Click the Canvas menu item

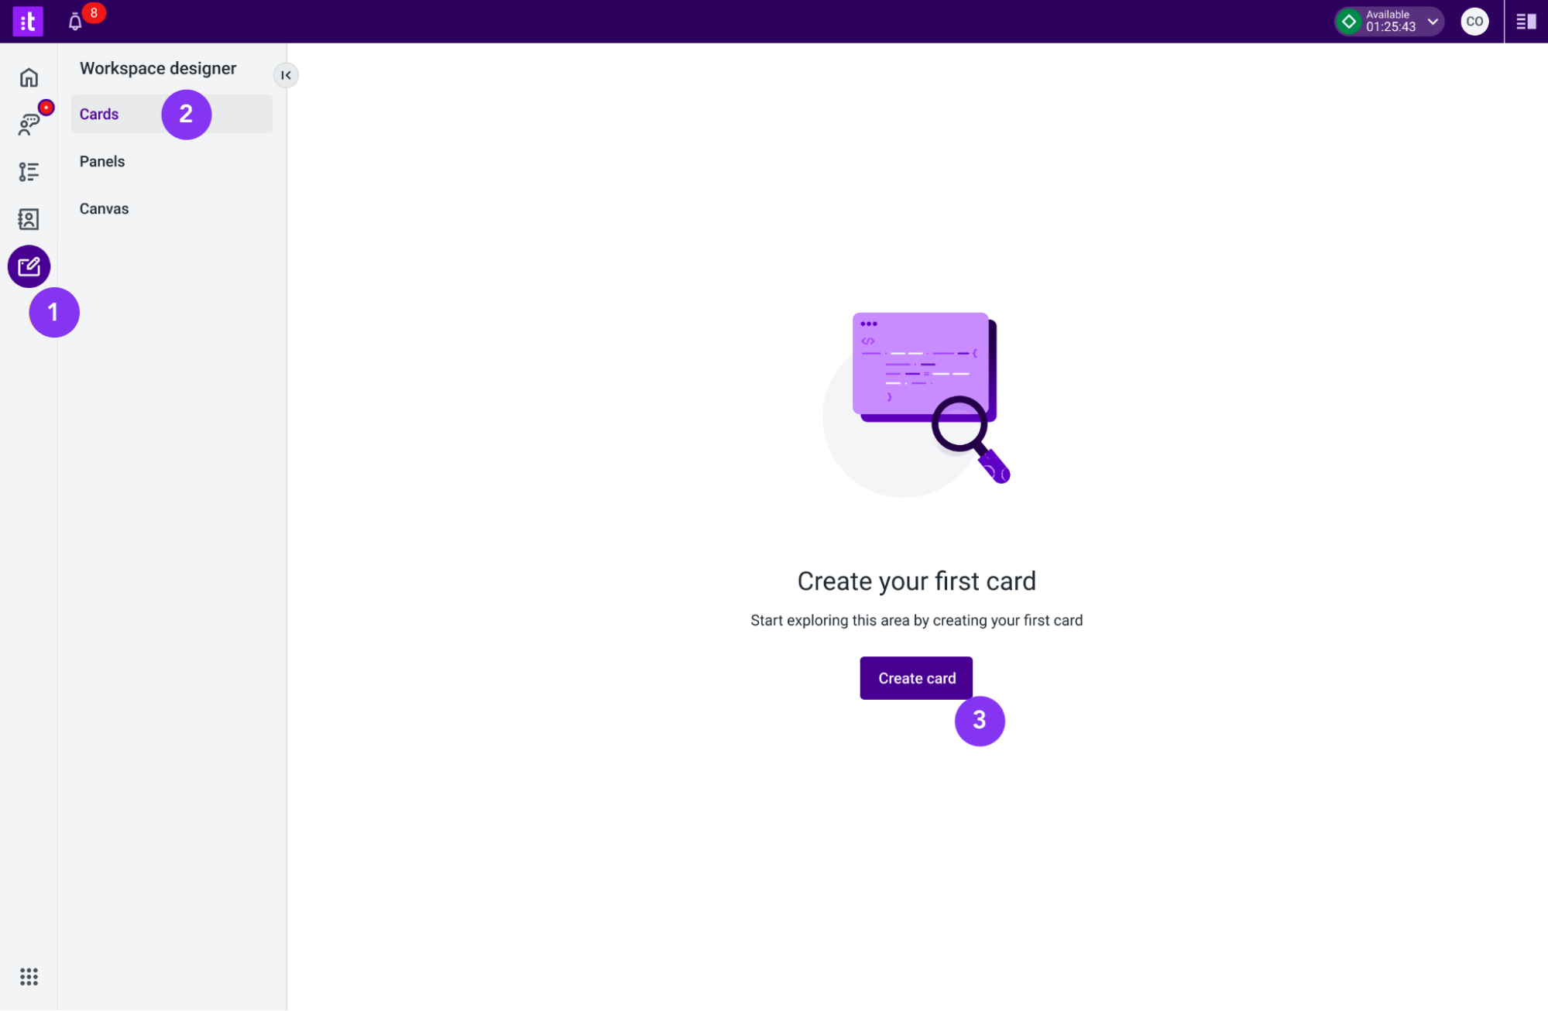point(103,209)
